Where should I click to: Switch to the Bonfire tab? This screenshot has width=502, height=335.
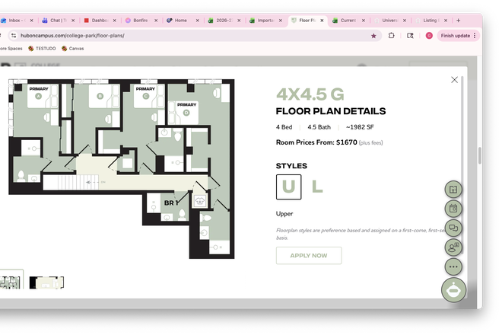(141, 21)
